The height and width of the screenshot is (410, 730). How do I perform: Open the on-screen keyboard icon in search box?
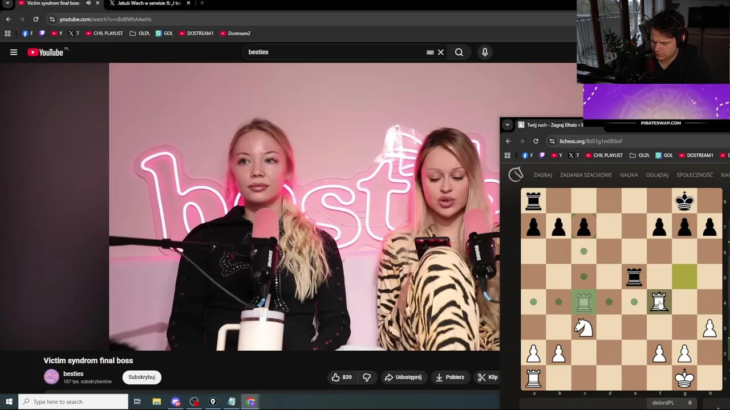click(430, 52)
